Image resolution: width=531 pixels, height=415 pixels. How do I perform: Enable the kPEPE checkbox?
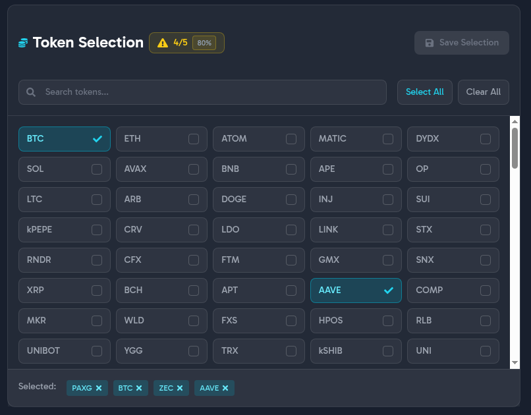point(97,230)
